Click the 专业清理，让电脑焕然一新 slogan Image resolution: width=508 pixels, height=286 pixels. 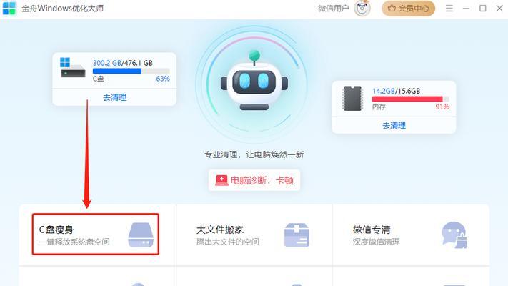(x=254, y=154)
